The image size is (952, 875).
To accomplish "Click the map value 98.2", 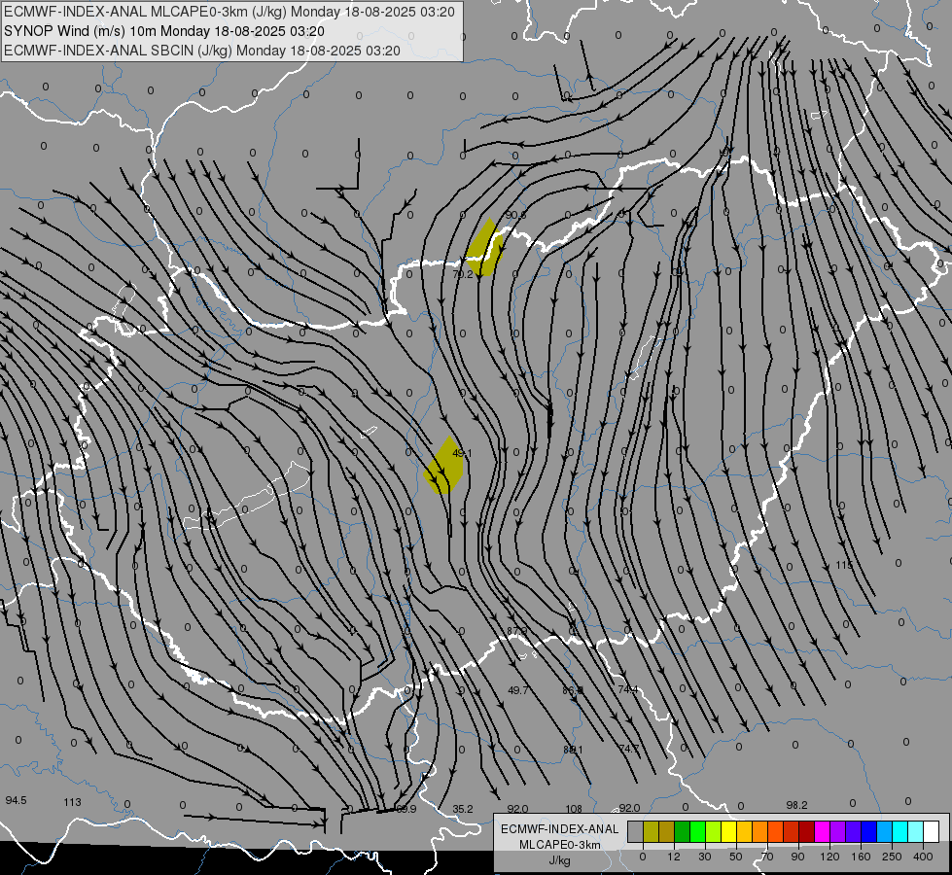I will coord(796,805).
